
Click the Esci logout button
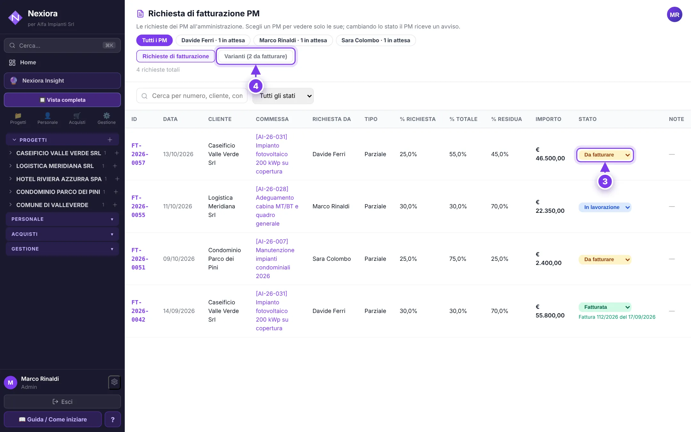click(x=62, y=402)
